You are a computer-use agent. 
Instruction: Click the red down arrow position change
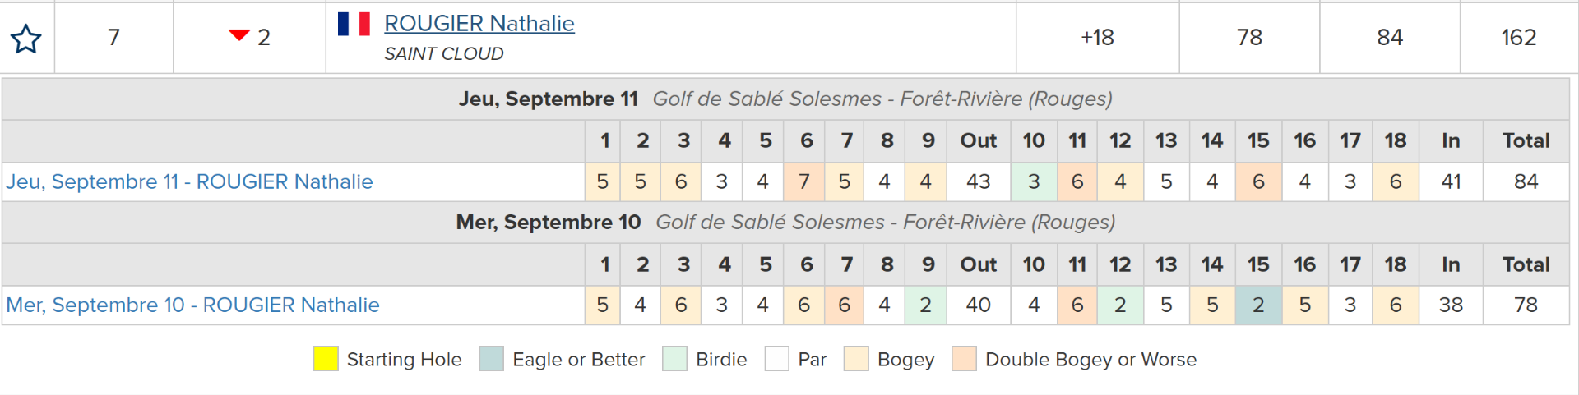pos(238,35)
